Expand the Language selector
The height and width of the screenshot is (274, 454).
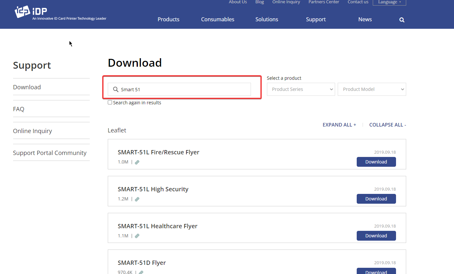click(x=389, y=2)
